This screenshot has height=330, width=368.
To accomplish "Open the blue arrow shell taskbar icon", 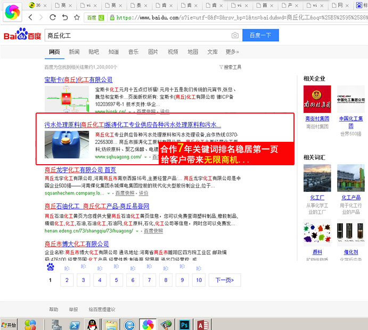I will click(x=75, y=325).
